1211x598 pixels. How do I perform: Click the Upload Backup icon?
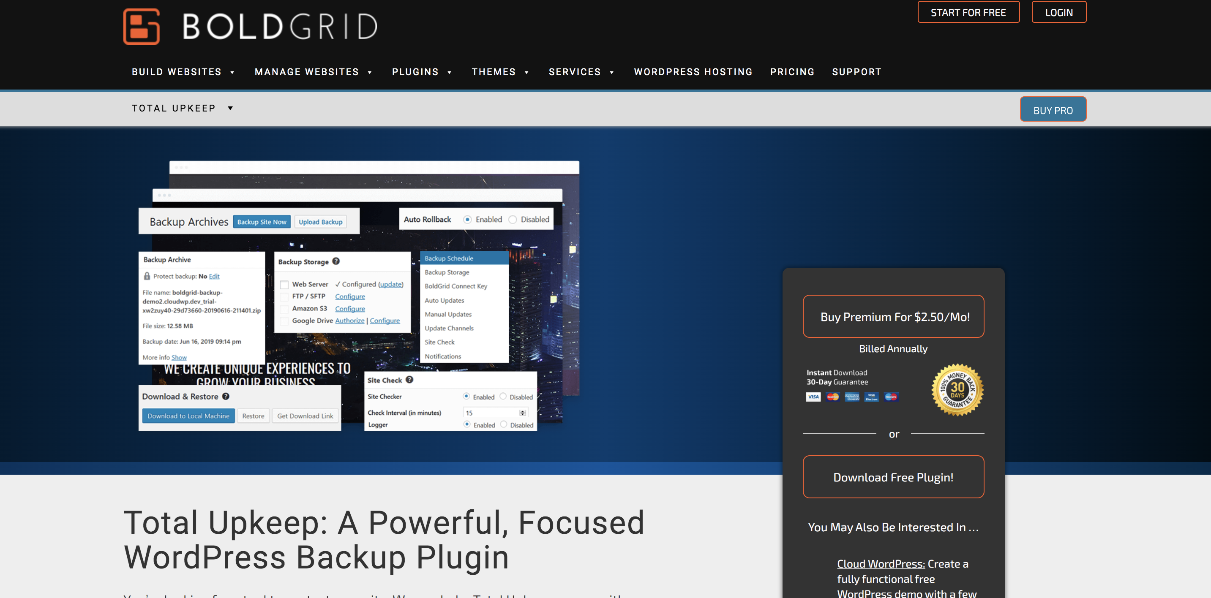321,222
